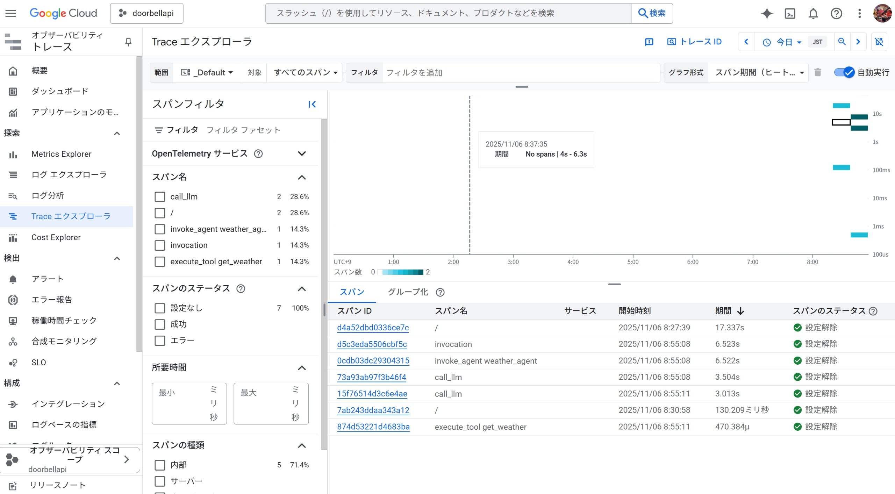Collapse the span filter panel
The image size is (895, 494).
click(x=312, y=104)
